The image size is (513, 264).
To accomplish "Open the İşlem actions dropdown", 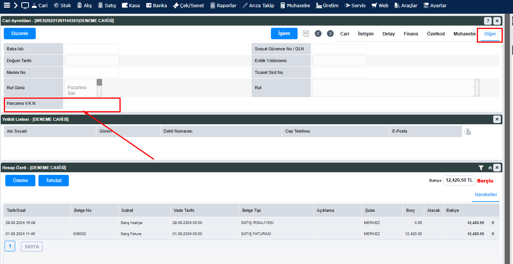I will pyautogui.click(x=284, y=34).
